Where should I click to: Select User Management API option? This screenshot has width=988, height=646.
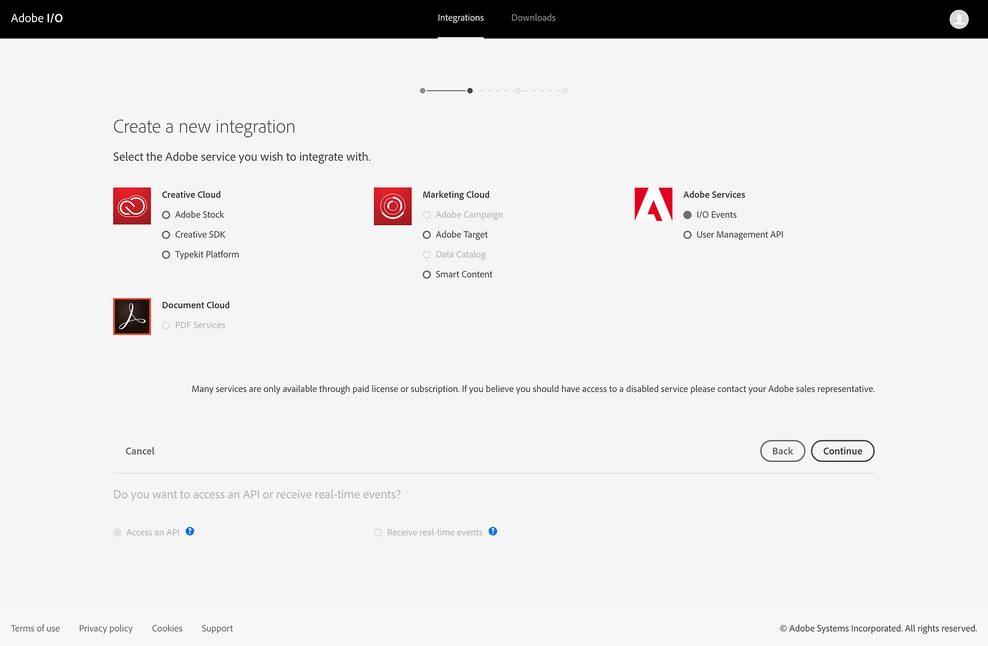click(687, 235)
